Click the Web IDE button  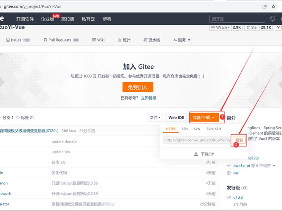[176, 117]
